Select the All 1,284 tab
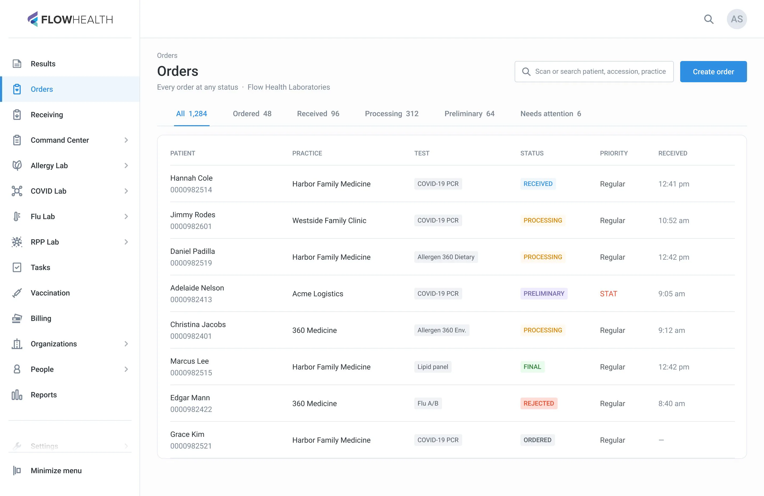Image resolution: width=764 pixels, height=496 pixels. tap(192, 114)
